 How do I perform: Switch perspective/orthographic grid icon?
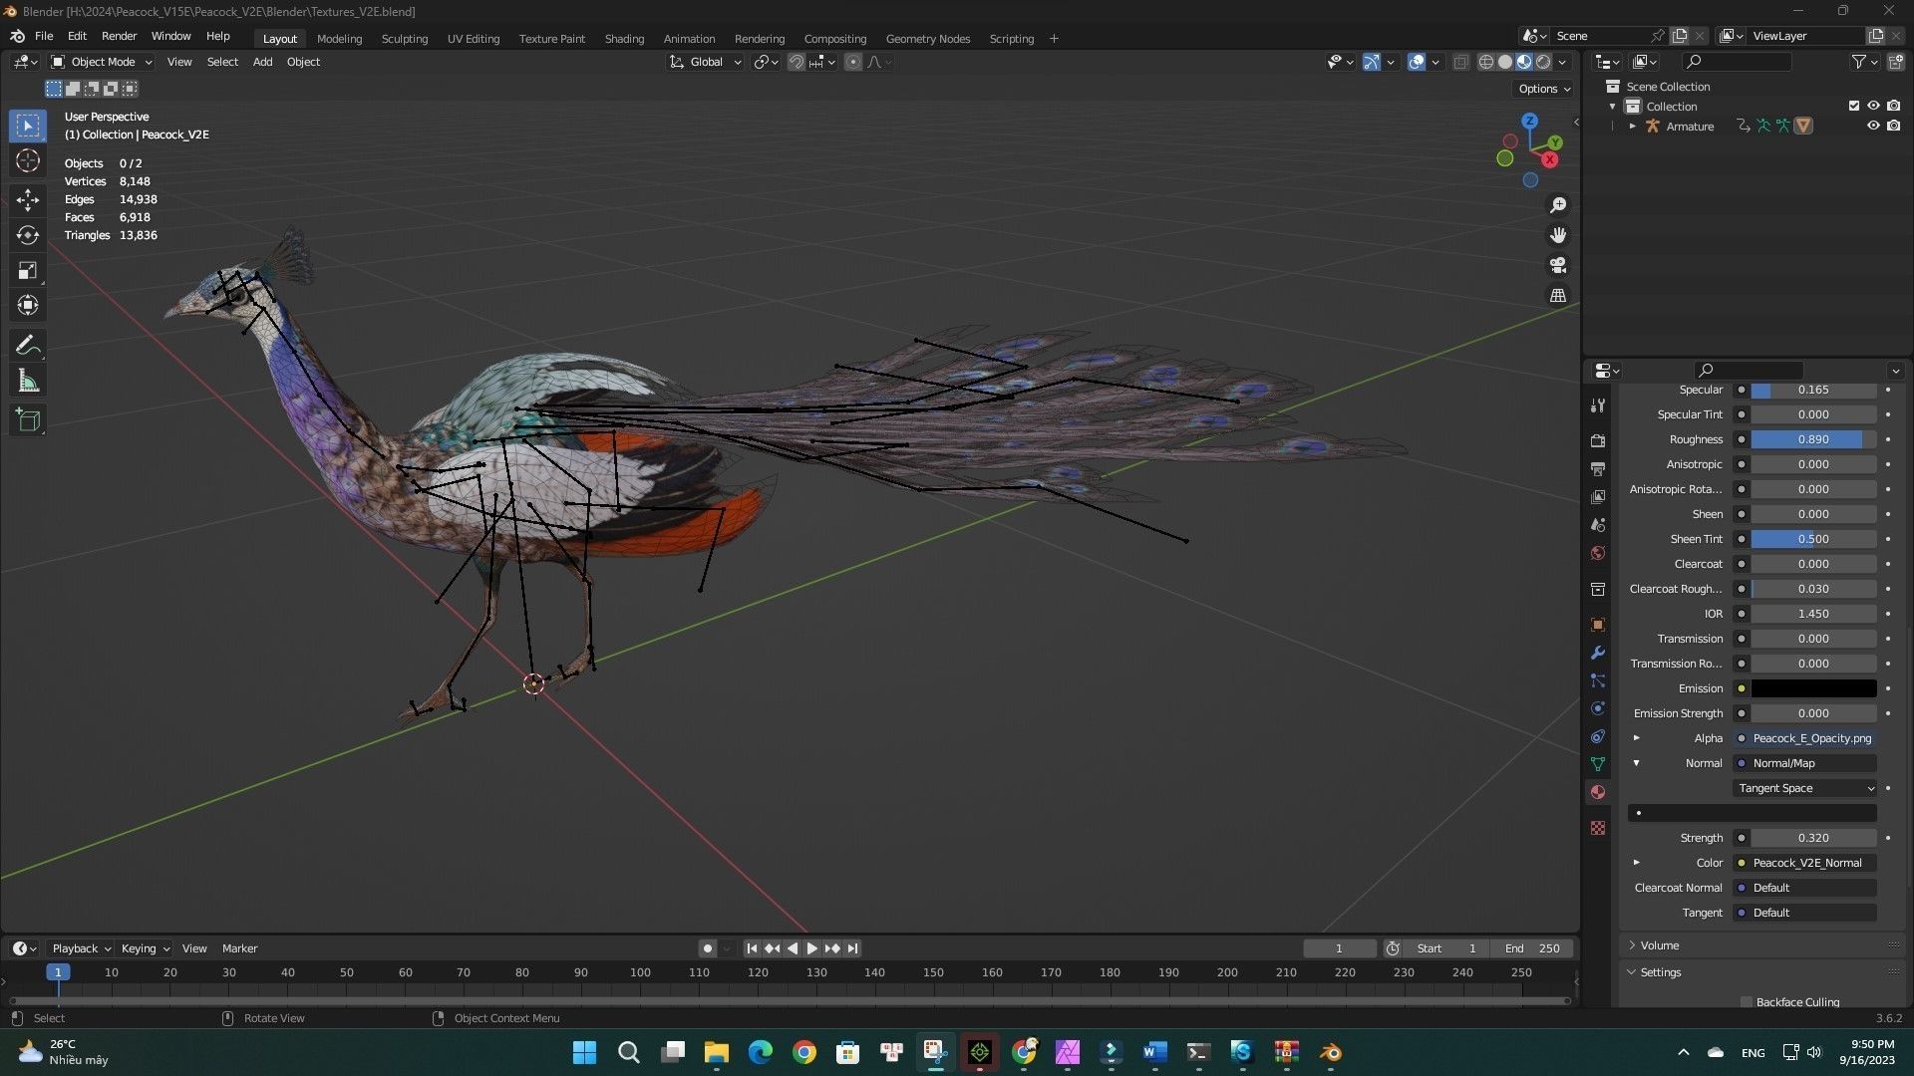(1558, 296)
